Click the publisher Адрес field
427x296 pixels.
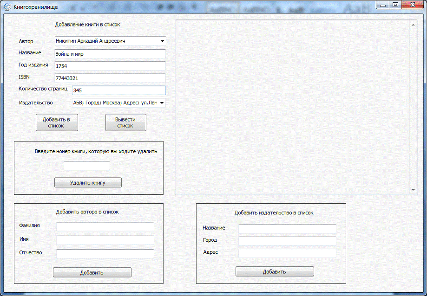287,253
